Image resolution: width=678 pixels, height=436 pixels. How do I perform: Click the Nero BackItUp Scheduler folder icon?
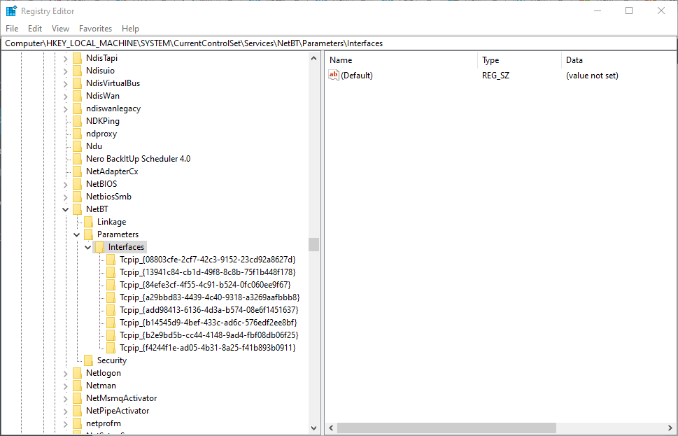tap(78, 159)
